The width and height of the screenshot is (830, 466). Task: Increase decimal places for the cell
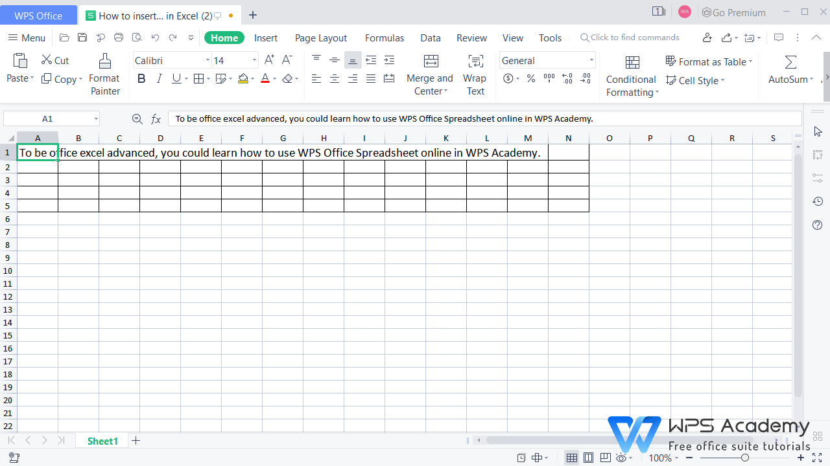[567, 78]
